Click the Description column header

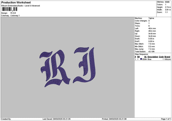tap(153, 57)
